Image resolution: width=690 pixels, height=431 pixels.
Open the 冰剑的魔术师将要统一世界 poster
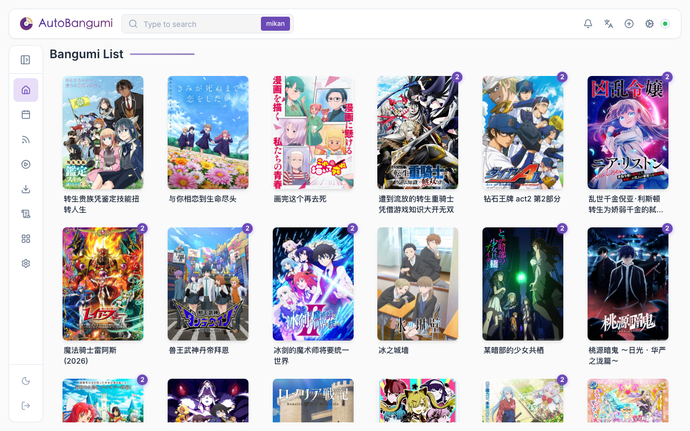[313, 284]
